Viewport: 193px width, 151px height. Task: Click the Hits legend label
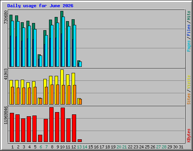(x=188, y=15)
